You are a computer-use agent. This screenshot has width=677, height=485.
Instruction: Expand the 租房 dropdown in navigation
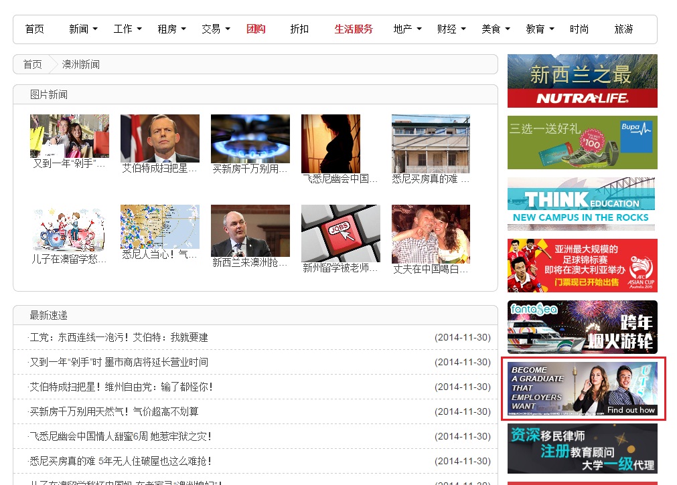click(x=171, y=29)
